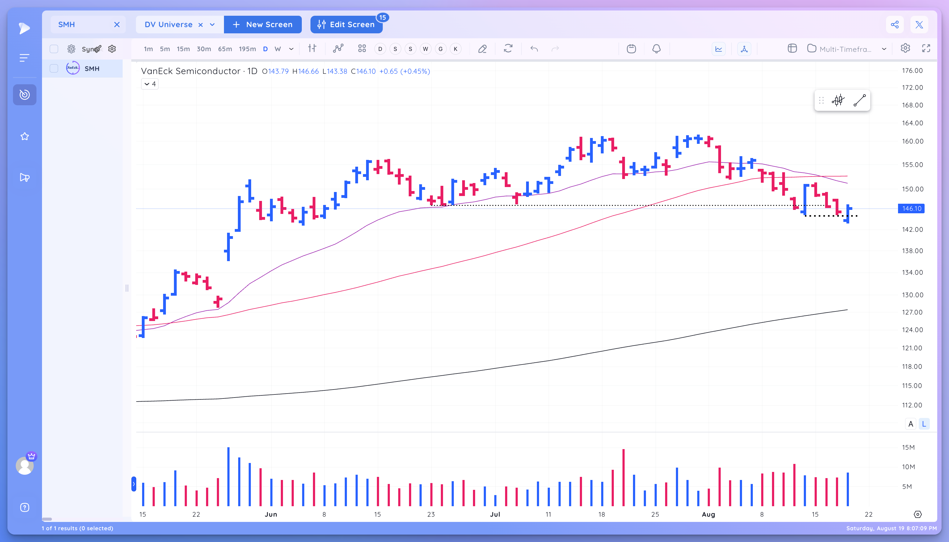This screenshot has height=542, width=949.
Task: Select the eraser drawing tool
Action: click(x=482, y=49)
